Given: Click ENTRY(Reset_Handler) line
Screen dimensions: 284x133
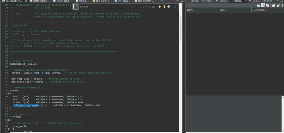Looking at the screenshot, I should (x=24, y=64).
